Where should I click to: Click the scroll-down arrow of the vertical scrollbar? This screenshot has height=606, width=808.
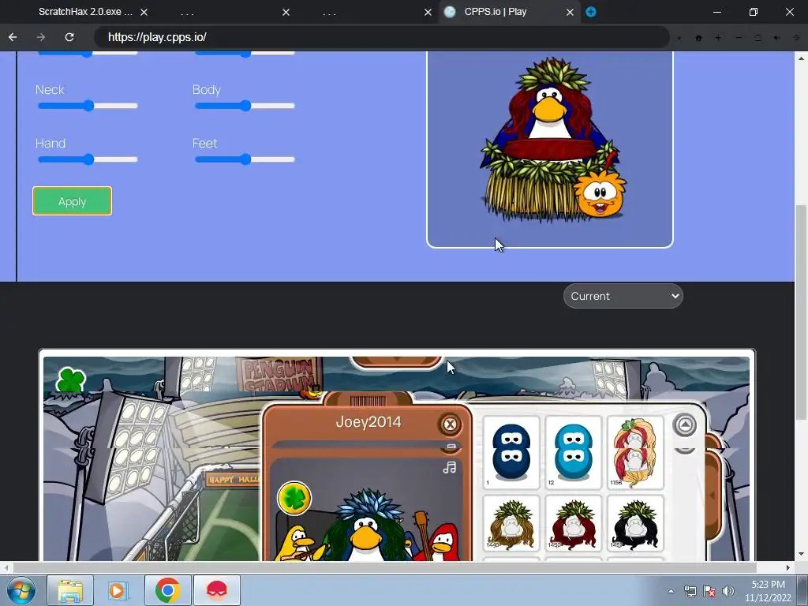tap(801, 554)
